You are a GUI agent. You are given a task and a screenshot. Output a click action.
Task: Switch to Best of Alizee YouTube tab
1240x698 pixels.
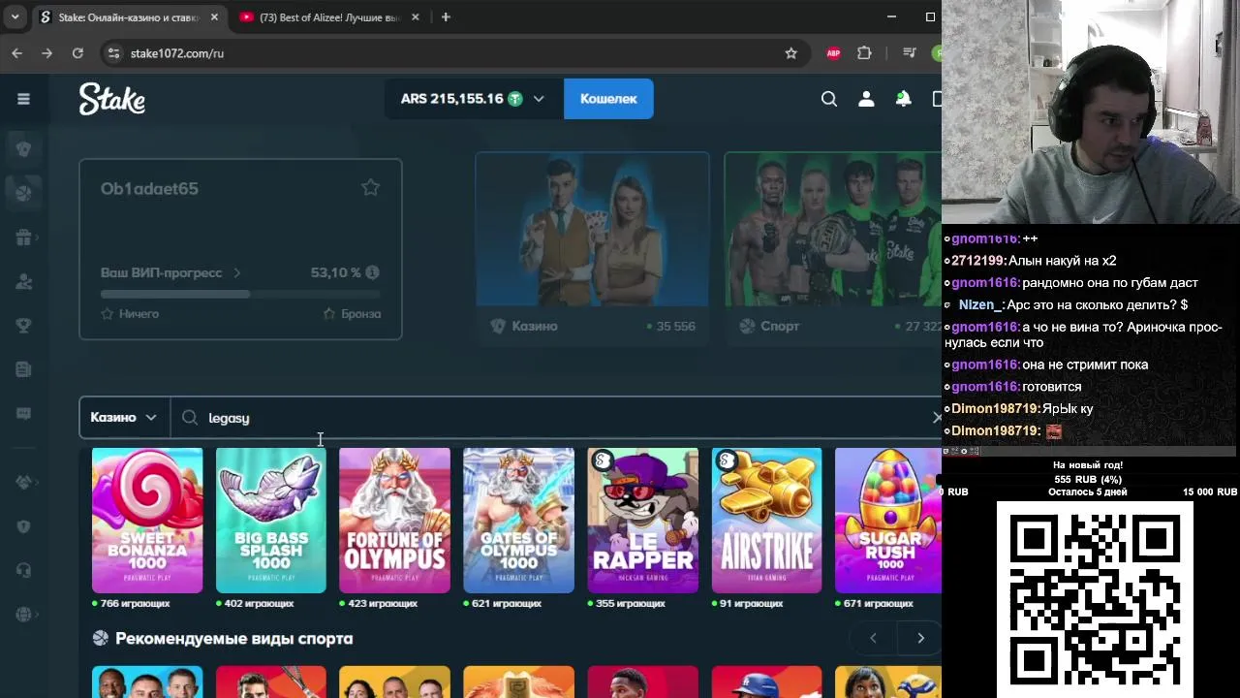click(329, 17)
